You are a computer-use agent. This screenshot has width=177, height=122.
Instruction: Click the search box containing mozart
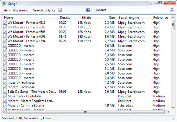coord(131,10)
